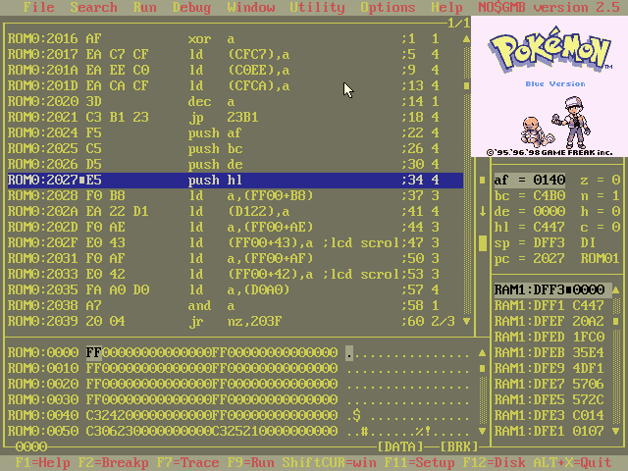Image resolution: width=628 pixels, height=471 pixels.
Task: Click ALT+X=Quit in the bottom bar
Action: (572, 463)
